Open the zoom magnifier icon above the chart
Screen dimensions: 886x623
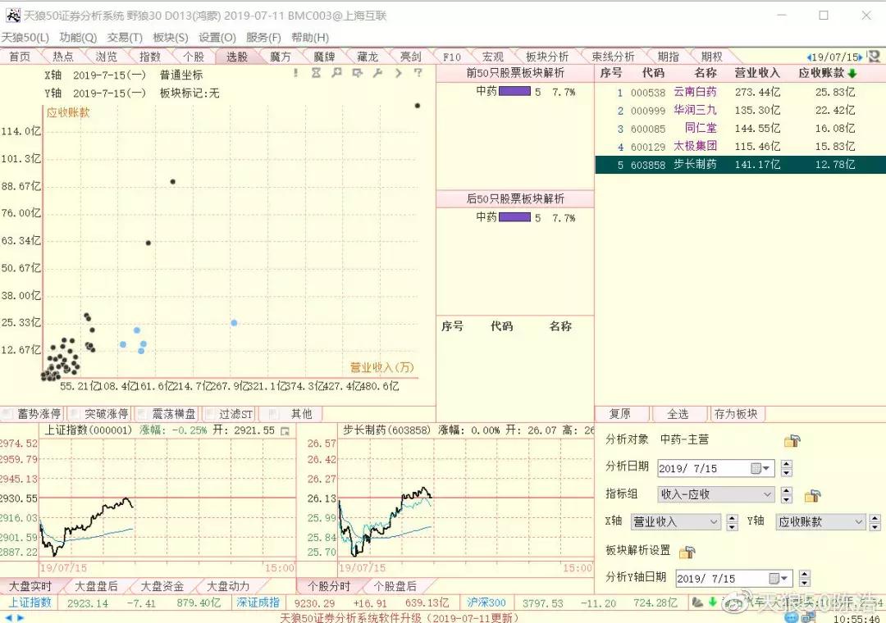coord(337,73)
